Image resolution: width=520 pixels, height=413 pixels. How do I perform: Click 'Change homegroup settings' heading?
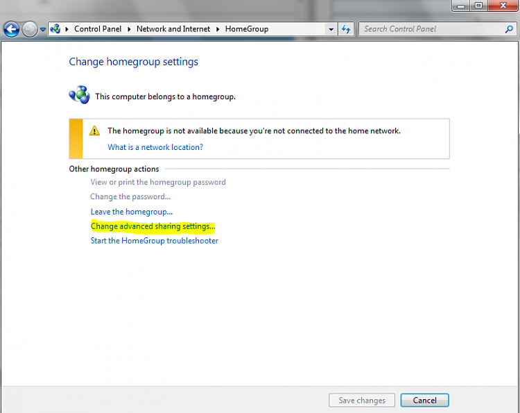133,62
